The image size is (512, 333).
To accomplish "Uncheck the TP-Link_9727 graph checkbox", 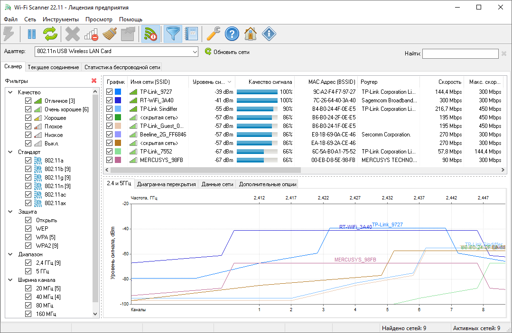I will point(110,92).
